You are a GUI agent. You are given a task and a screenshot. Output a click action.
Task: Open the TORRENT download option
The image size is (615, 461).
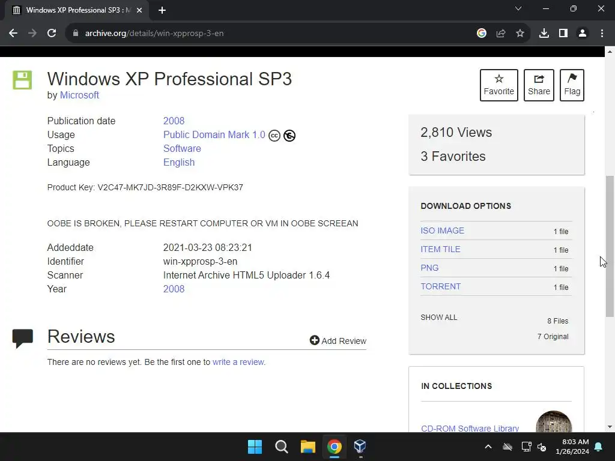[440, 286]
